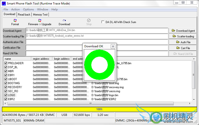Enable DA DL All With Check Sum
This screenshot has width=199, height=125.
pos(103,22)
